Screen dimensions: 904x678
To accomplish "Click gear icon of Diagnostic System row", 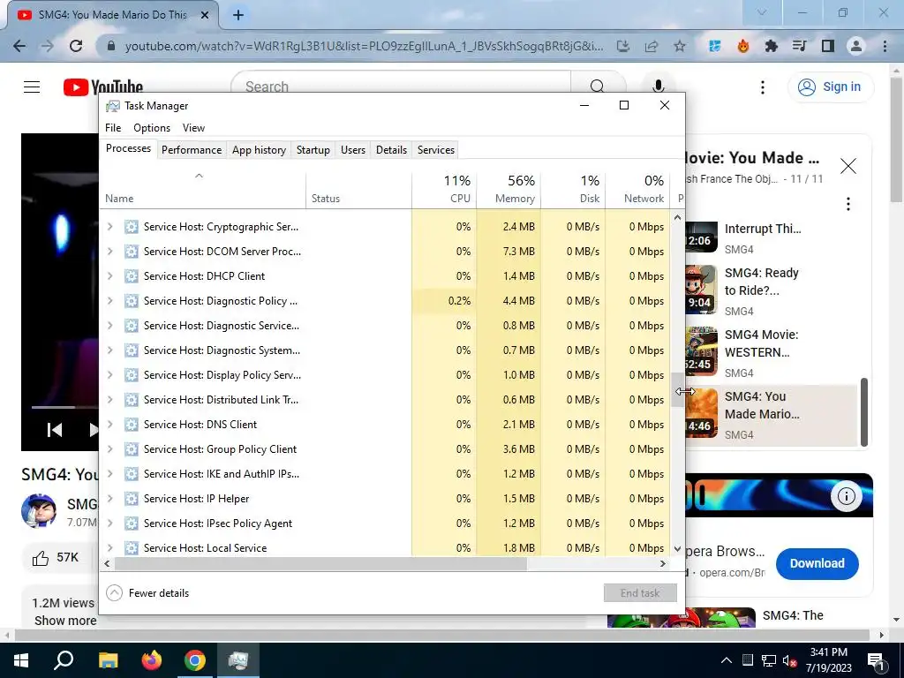I will pos(132,350).
